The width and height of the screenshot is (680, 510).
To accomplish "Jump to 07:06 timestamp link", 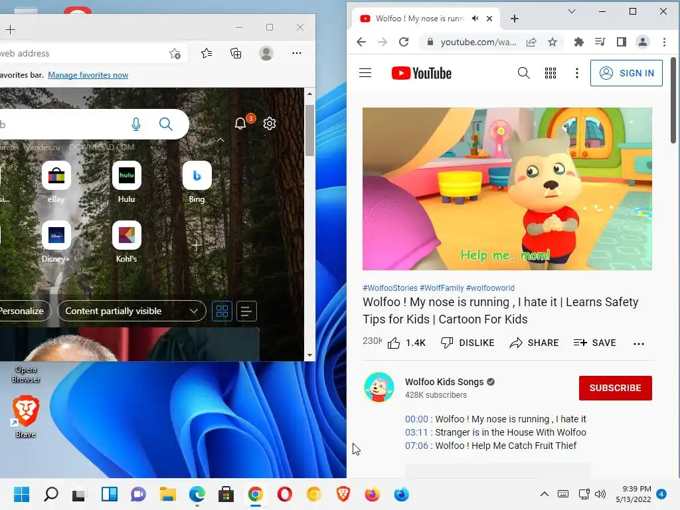I will coord(416,446).
